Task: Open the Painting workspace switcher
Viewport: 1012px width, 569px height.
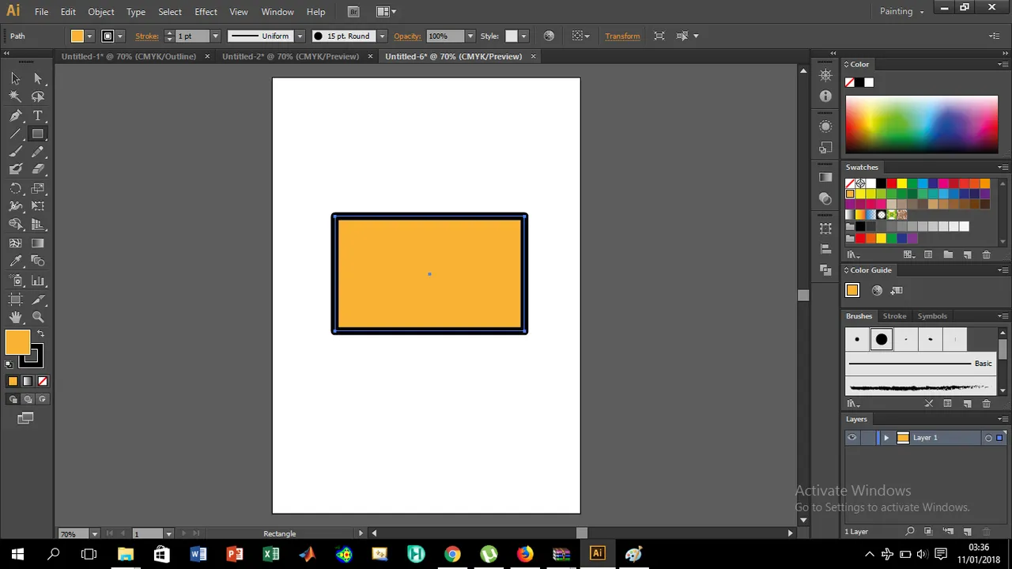Action: tap(901, 11)
